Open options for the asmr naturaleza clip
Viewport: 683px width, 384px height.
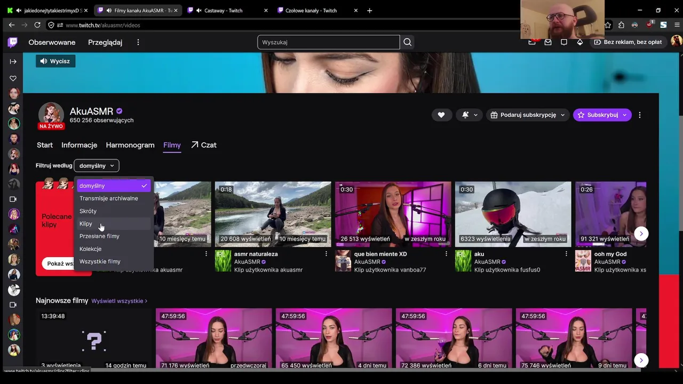(x=326, y=254)
